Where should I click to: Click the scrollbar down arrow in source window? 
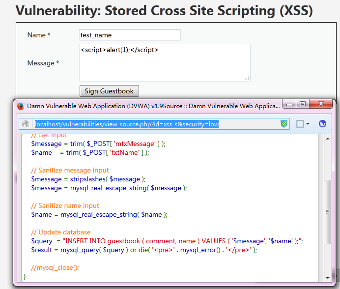click(327, 277)
